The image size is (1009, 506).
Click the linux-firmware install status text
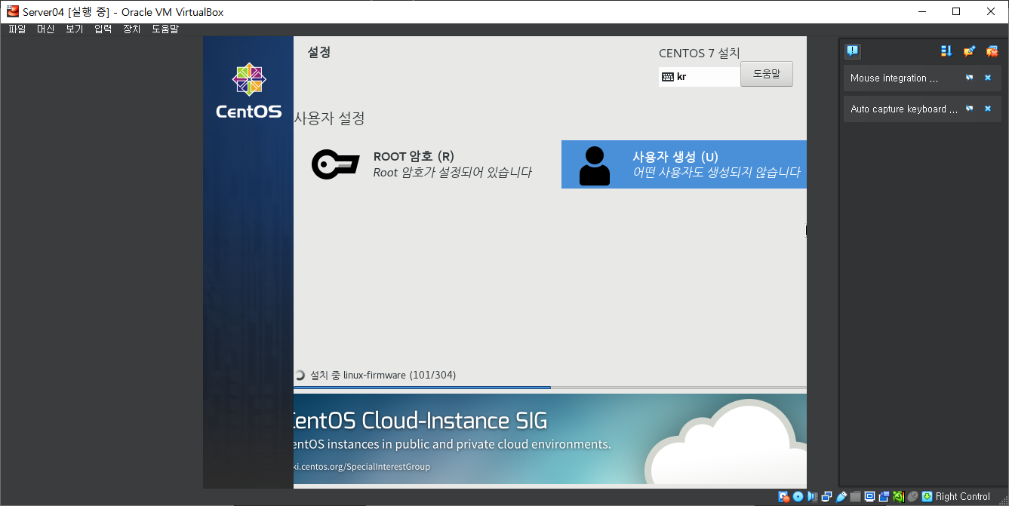click(383, 375)
